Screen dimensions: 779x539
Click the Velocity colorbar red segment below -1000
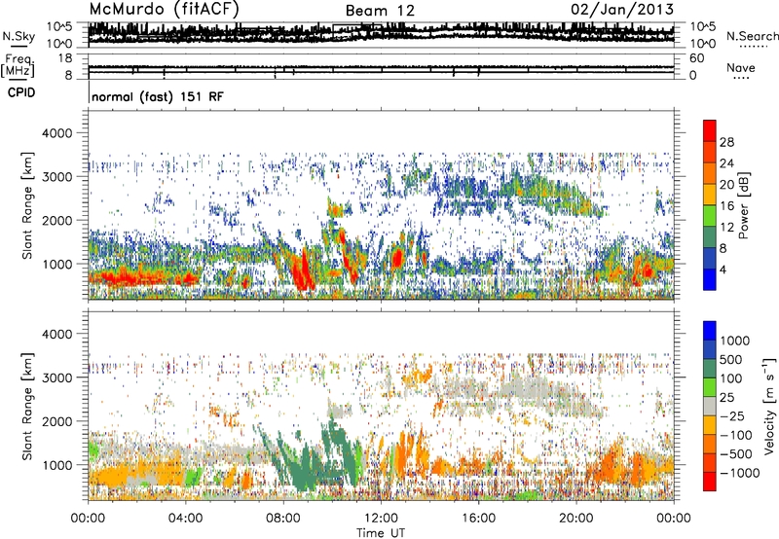click(710, 482)
